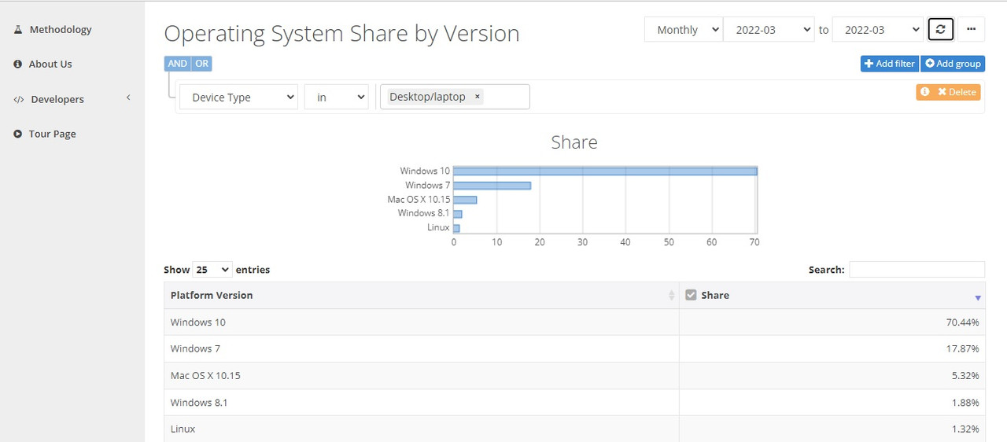Viewport: 1007px width, 442px height.
Task: Open the 'in' operator dropdown
Action: 336,97
